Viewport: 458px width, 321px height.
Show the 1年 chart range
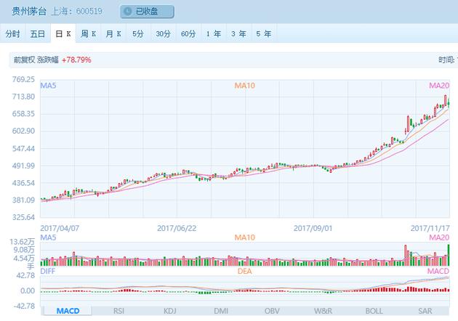pos(214,34)
